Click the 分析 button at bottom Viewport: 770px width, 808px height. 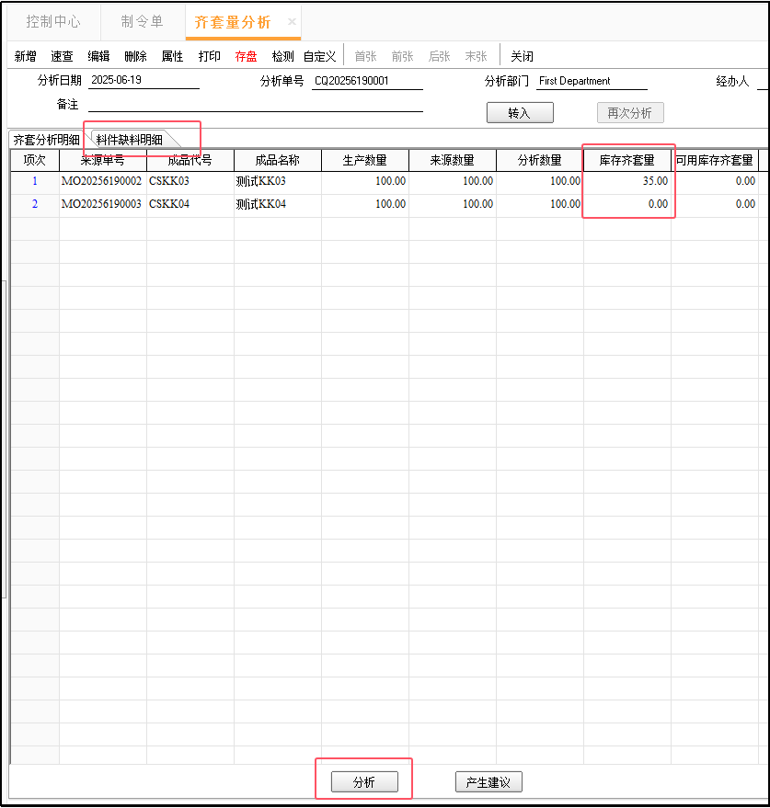click(x=364, y=782)
